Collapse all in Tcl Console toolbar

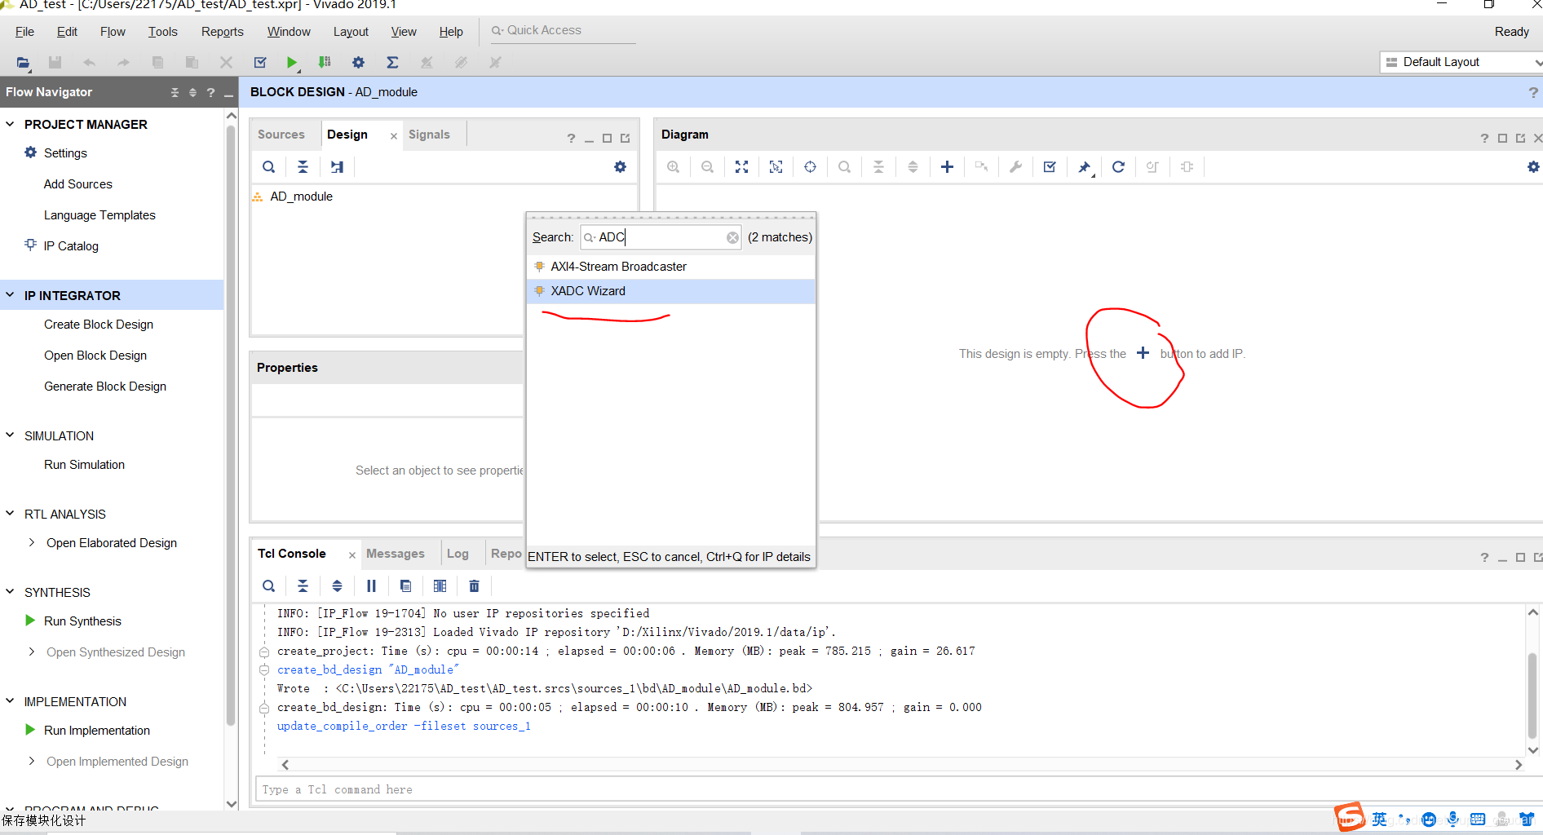[x=303, y=586]
